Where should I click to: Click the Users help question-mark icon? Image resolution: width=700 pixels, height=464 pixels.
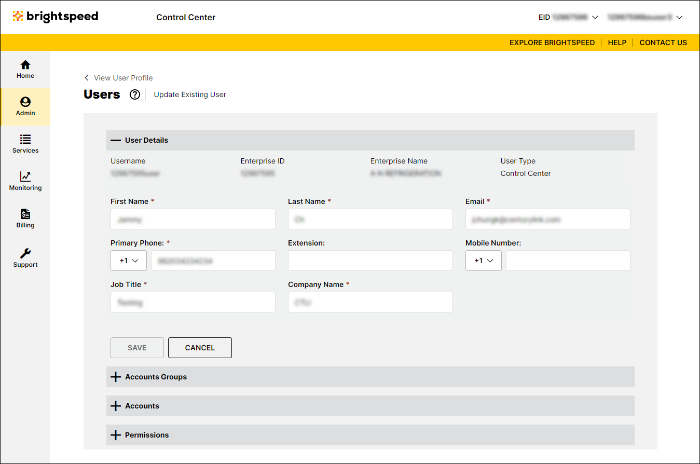135,94
